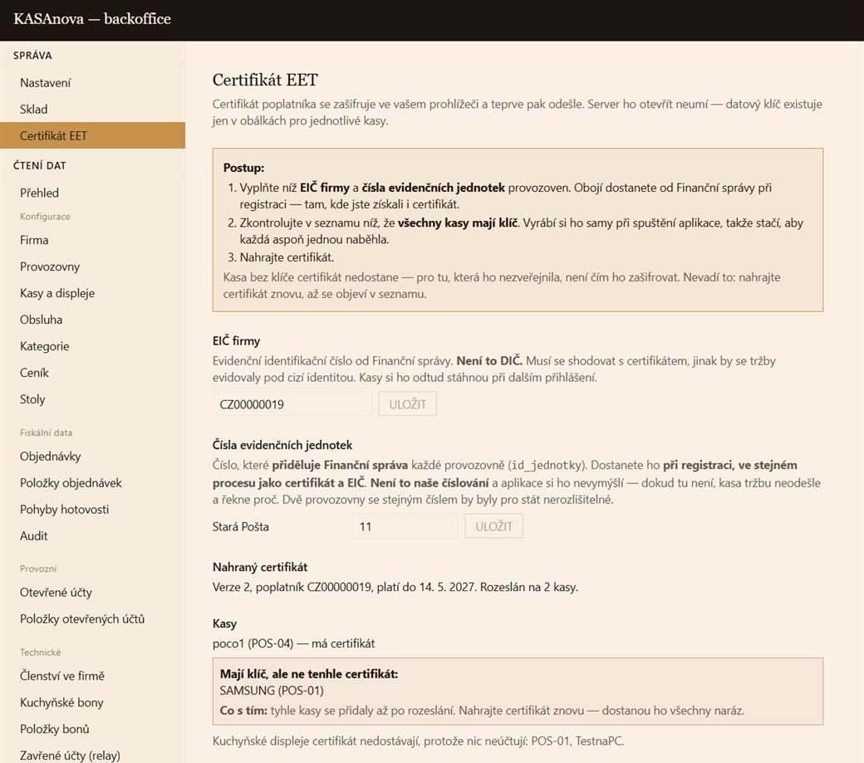This screenshot has width=864, height=763.
Task: Click the Čísla evidenčních jednotek heading
Action: (x=282, y=445)
